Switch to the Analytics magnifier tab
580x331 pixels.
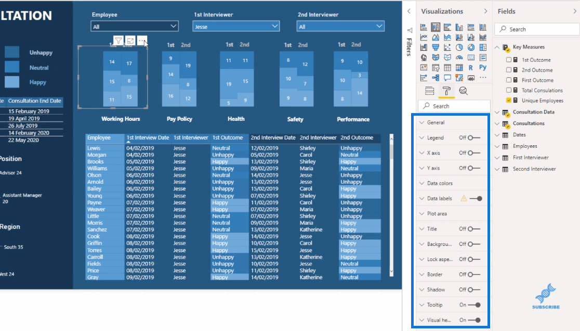463,91
